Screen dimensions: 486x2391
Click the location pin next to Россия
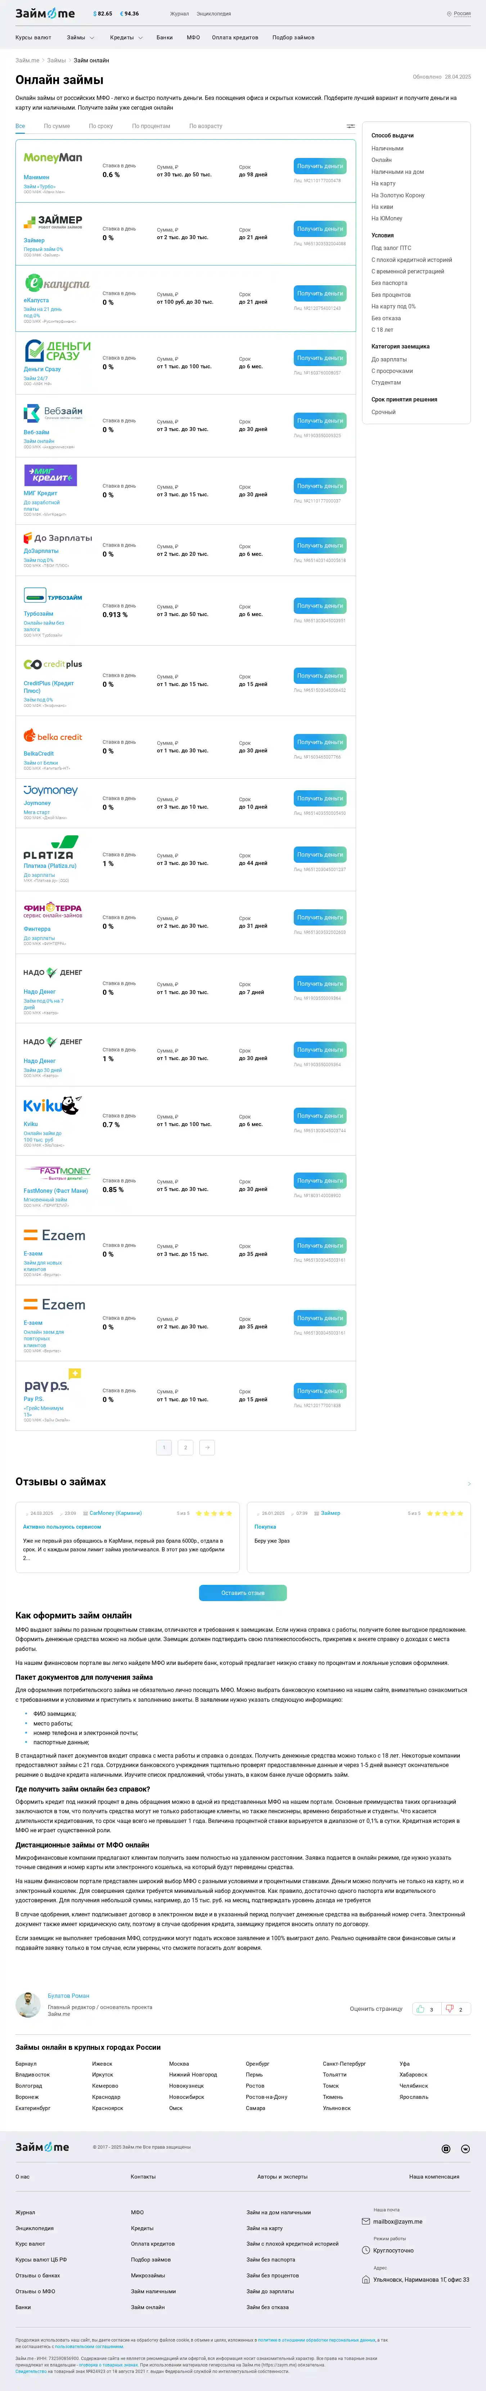pyautogui.click(x=449, y=14)
